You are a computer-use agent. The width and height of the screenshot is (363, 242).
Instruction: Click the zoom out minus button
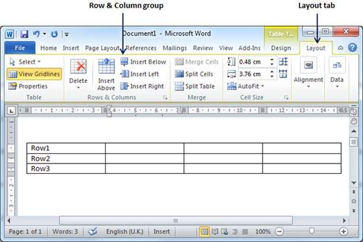279,232
